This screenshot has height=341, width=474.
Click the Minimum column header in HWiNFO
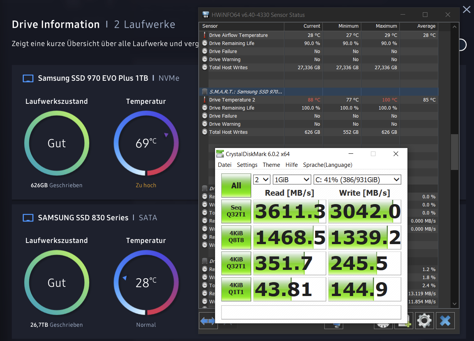click(x=342, y=26)
